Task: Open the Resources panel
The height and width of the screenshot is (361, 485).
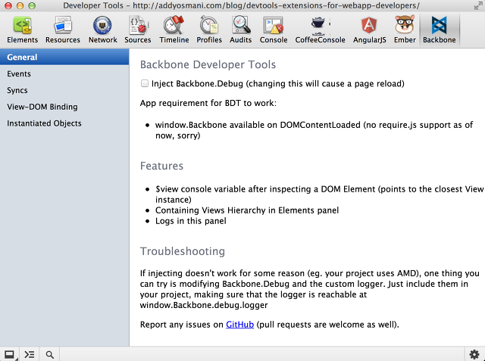Action: coord(63,30)
